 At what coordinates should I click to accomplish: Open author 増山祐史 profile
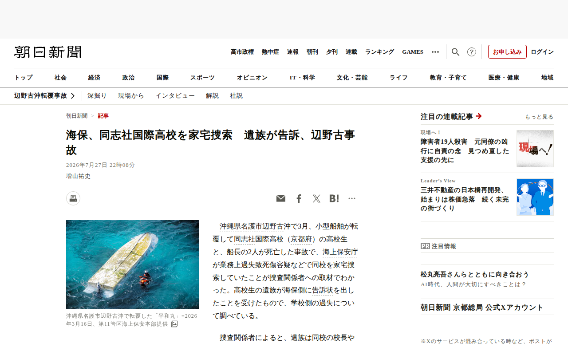click(78, 176)
